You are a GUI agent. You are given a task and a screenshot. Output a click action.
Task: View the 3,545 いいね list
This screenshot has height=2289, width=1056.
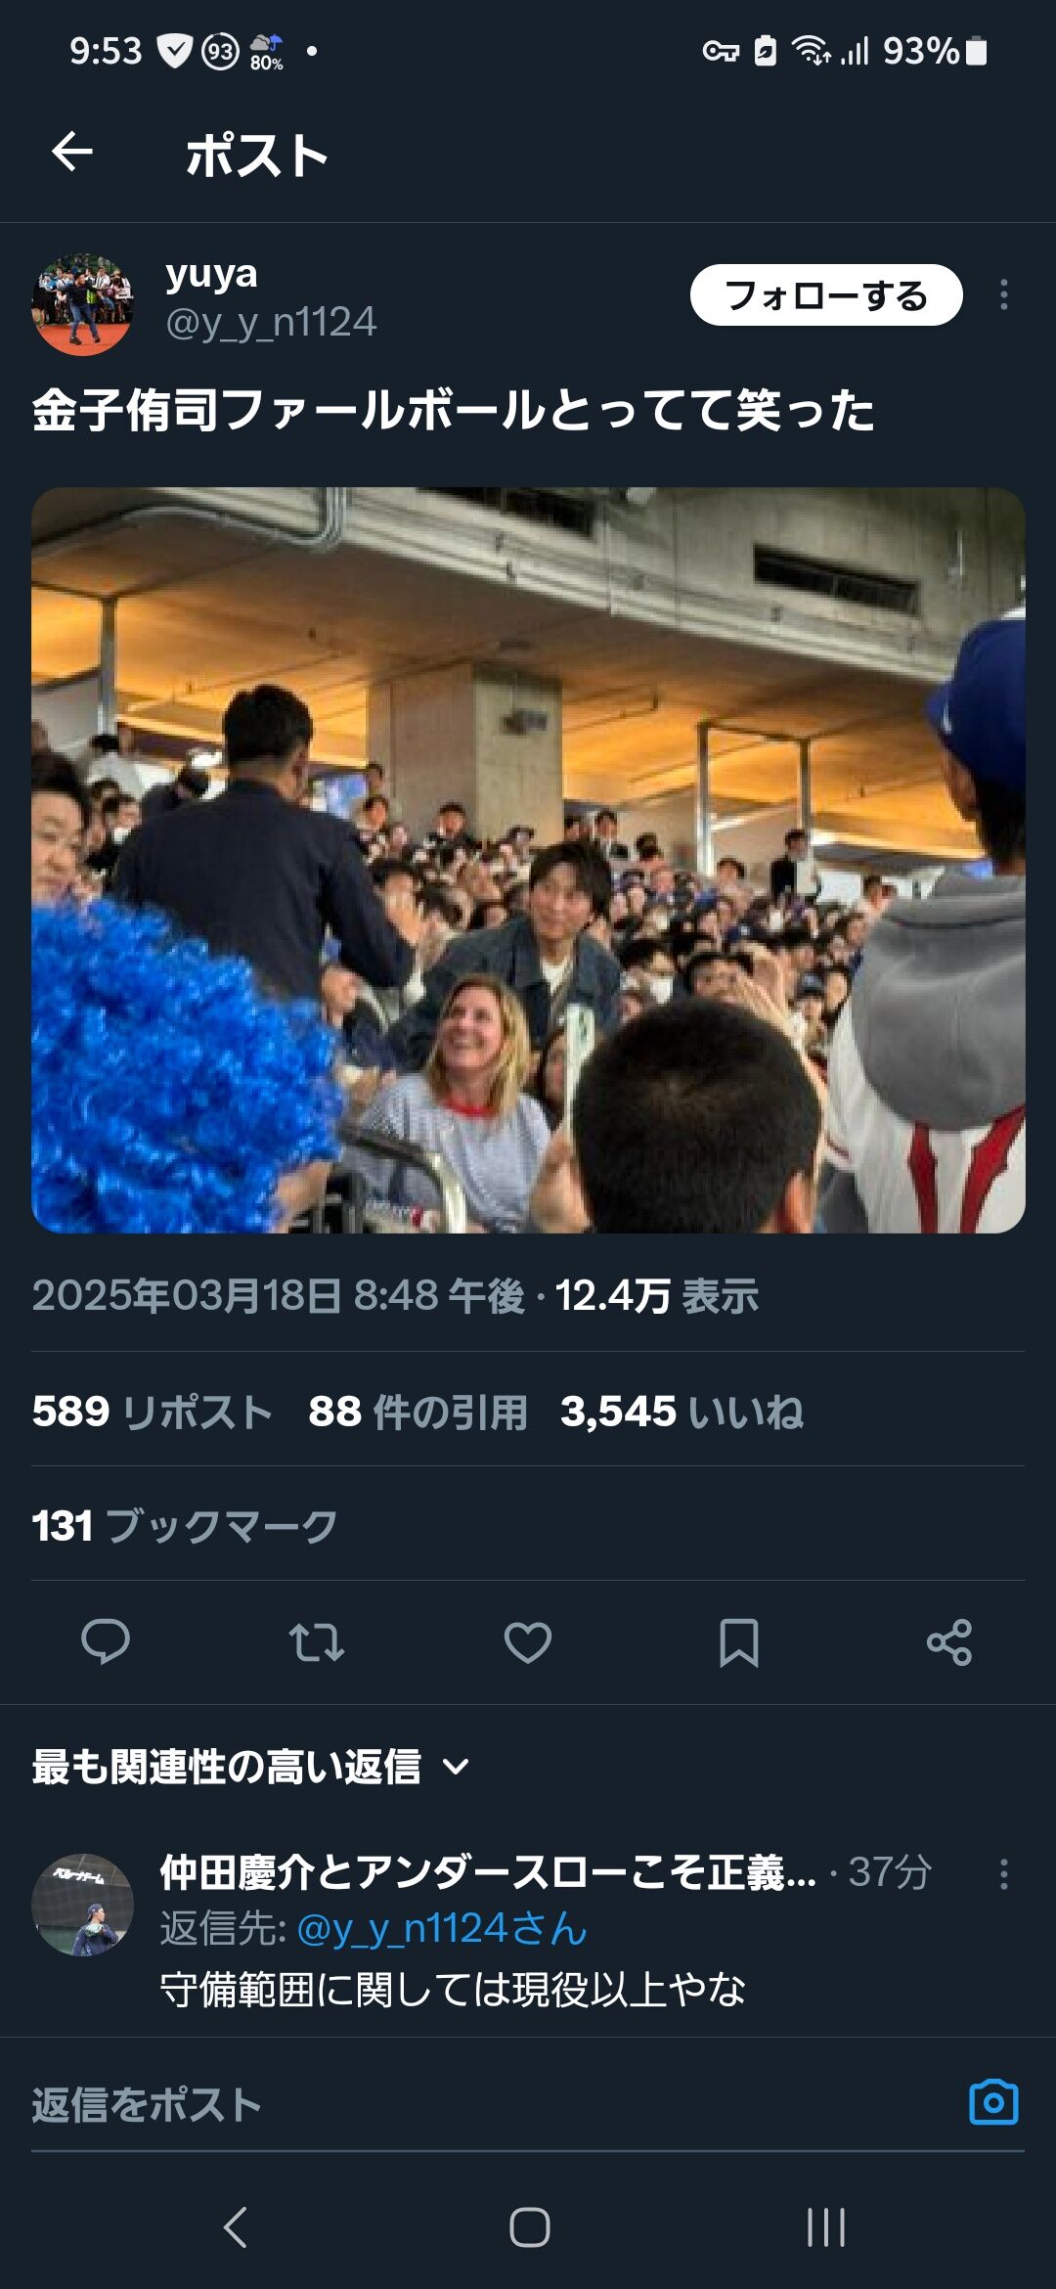tap(682, 1412)
